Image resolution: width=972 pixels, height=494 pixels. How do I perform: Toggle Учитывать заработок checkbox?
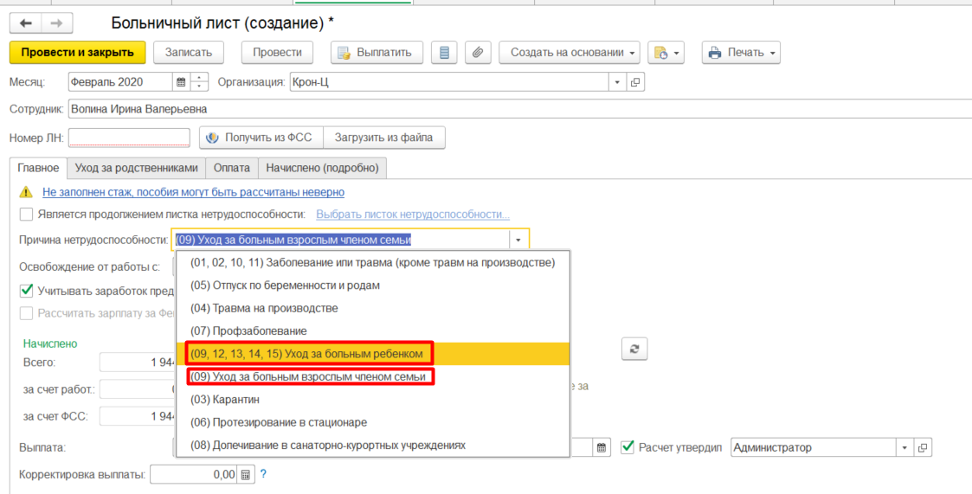[x=26, y=290]
